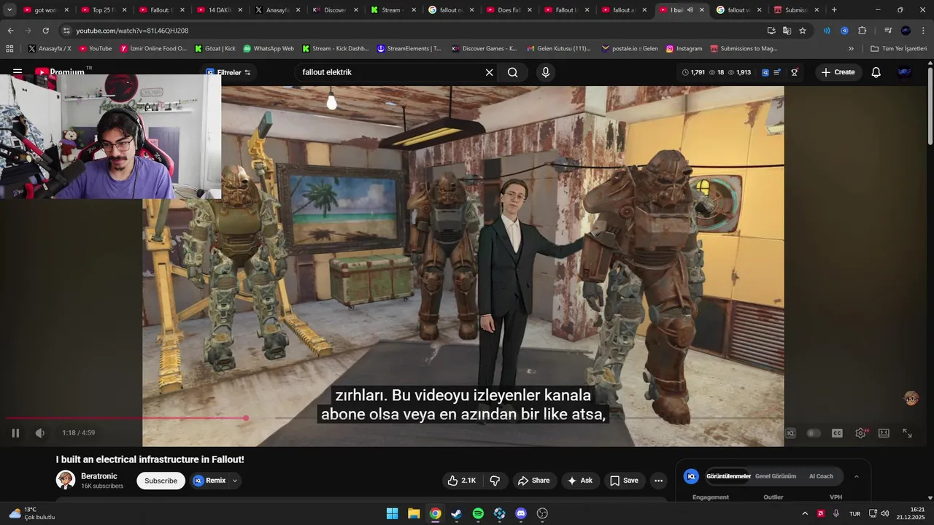The height and width of the screenshot is (525, 934).
Task: Switch to Görüntülenmeler tab in vidIQ panel
Action: (728, 476)
